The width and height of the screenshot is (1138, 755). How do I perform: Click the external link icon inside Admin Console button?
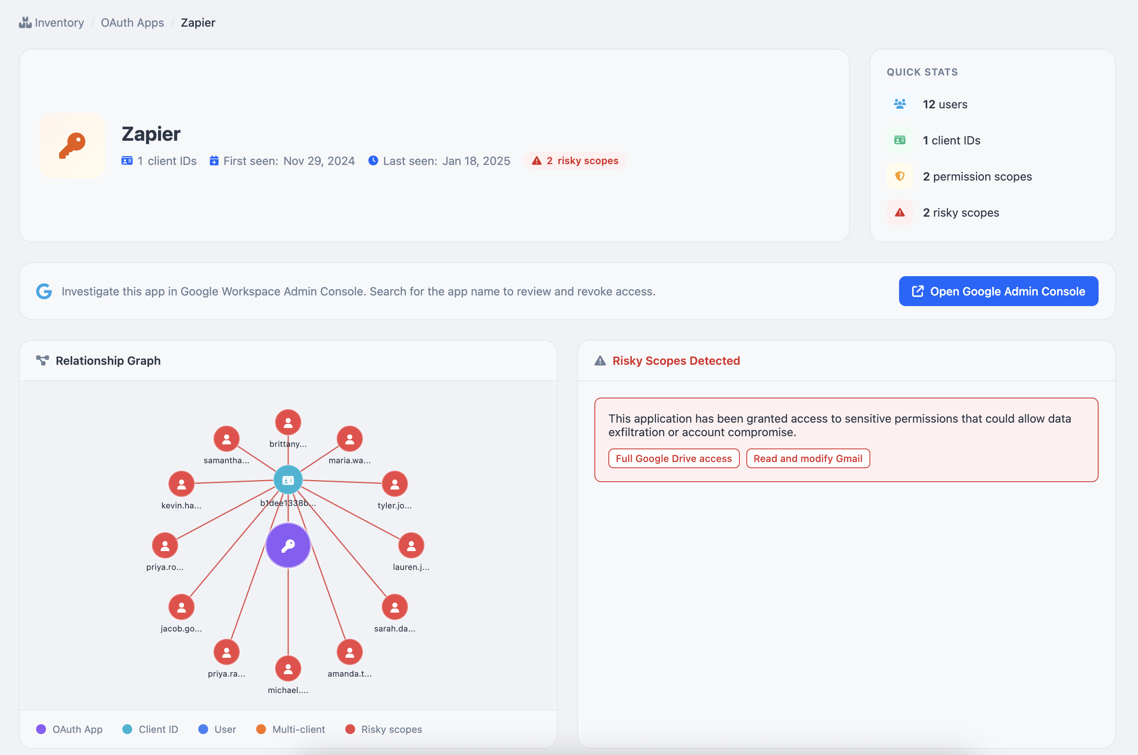918,291
